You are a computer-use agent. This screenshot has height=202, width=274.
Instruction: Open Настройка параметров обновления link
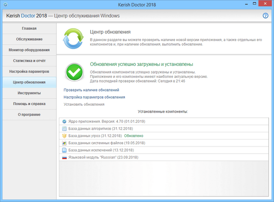pyautogui.click(x=94, y=97)
